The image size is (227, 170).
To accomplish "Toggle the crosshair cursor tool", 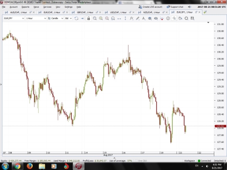I will click(174, 19).
